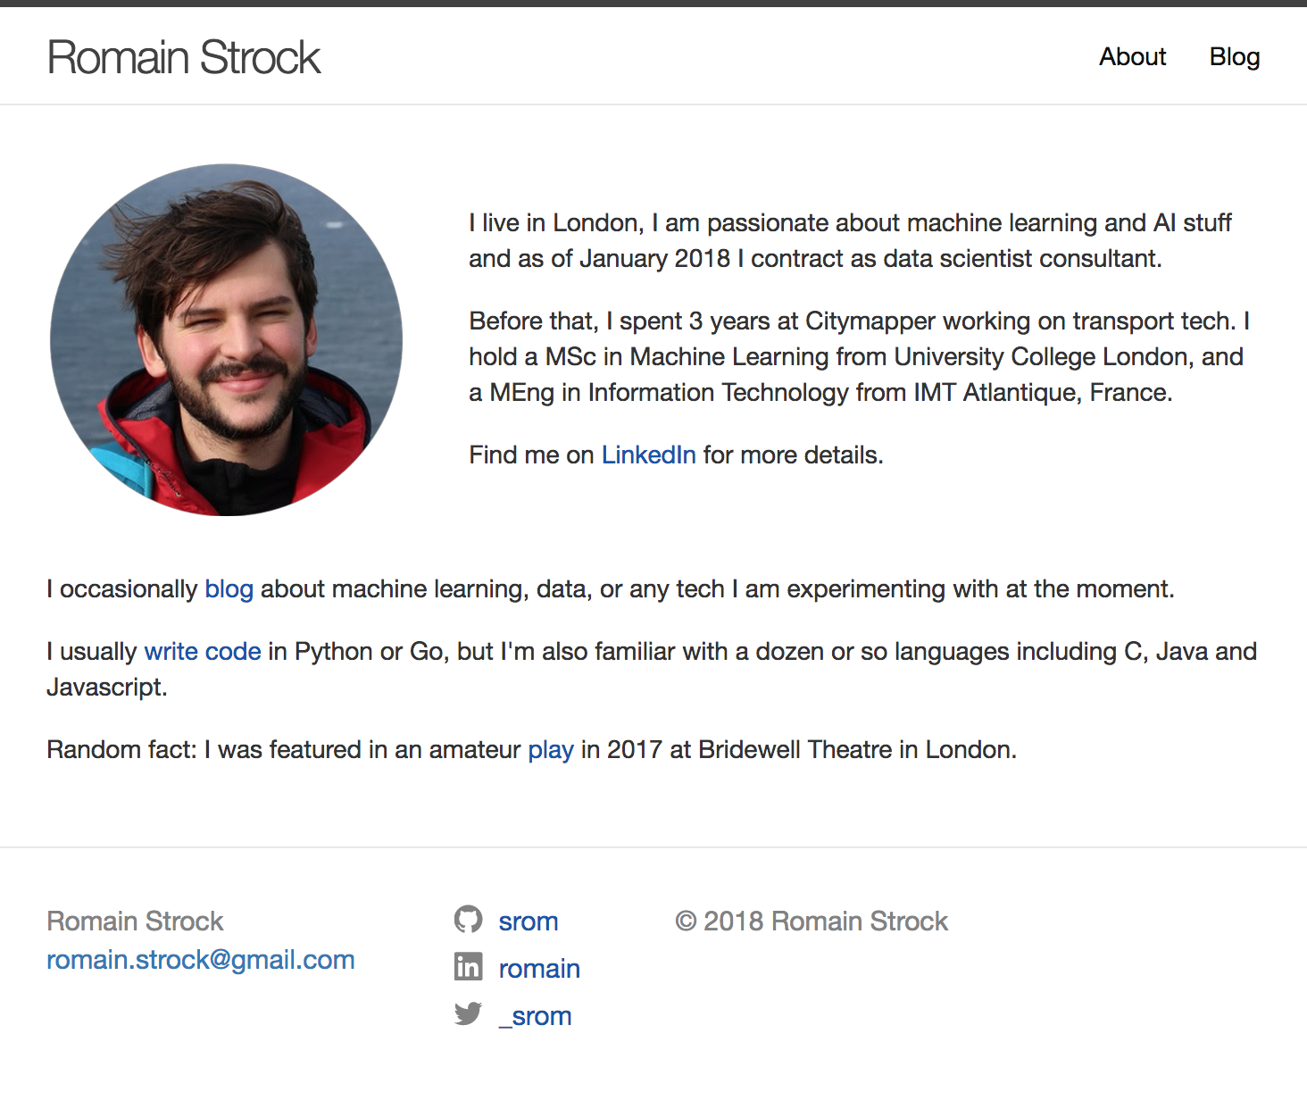Click the 'I live in London' paragraph
This screenshot has width=1307, height=1109.
(x=850, y=240)
